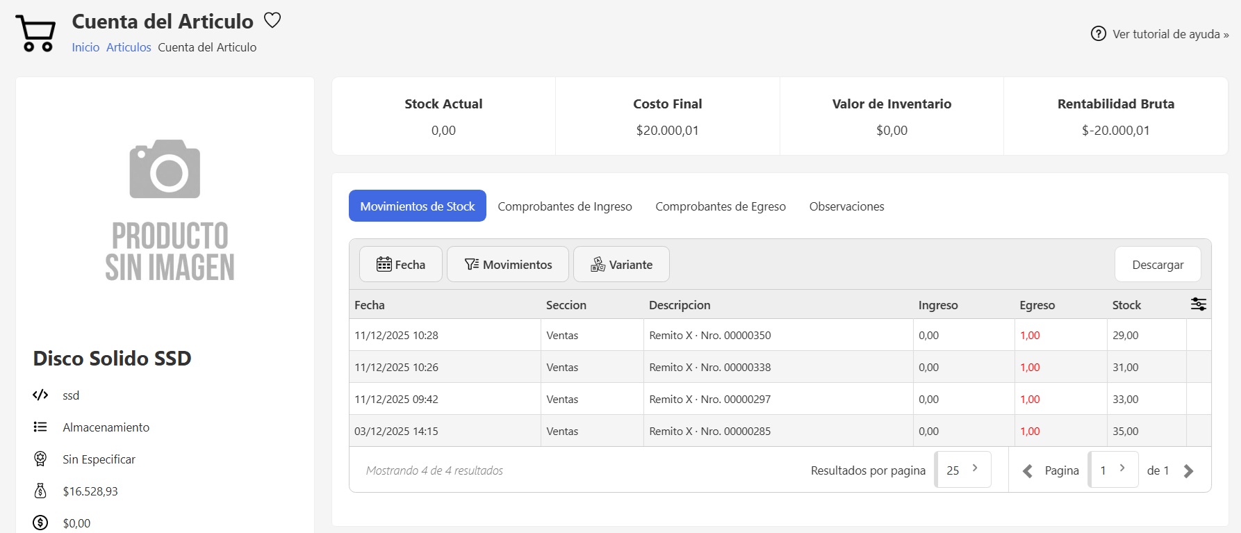Open the Fecha filter dropdown

click(x=400, y=265)
